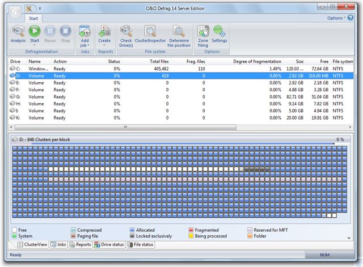Expand the Create reports dropdown arrow

click(104, 45)
